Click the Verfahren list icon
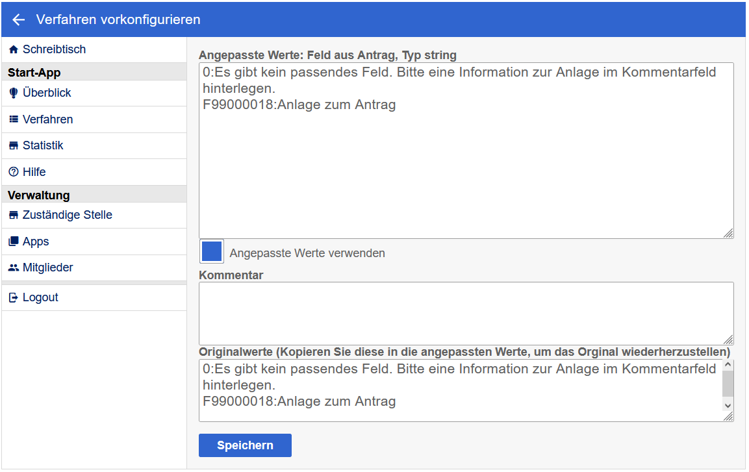 point(14,119)
